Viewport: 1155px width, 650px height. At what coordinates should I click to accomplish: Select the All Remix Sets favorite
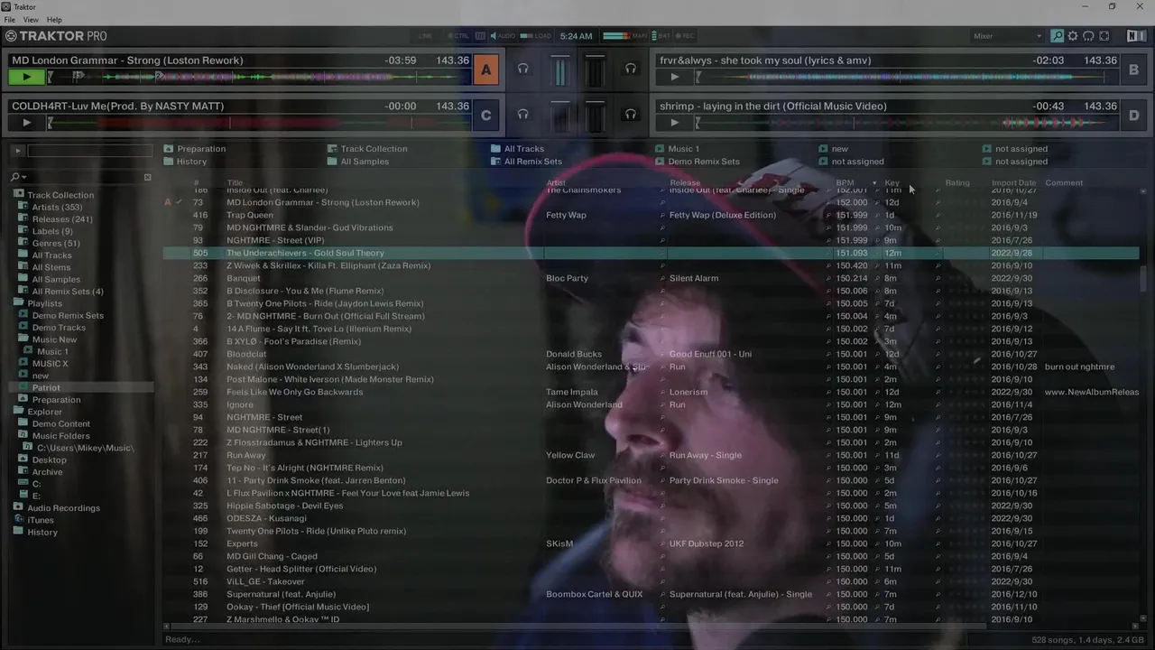tap(527, 162)
